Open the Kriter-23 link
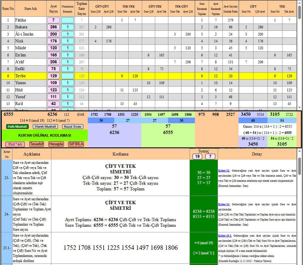 (224, 171)
